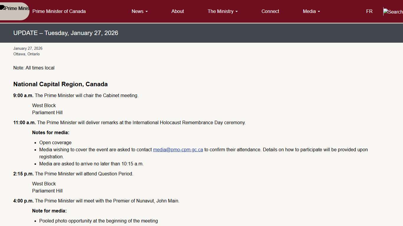Click the January 27, 2026 date text
Viewport: 403px width, 226px height.
click(x=28, y=48)
